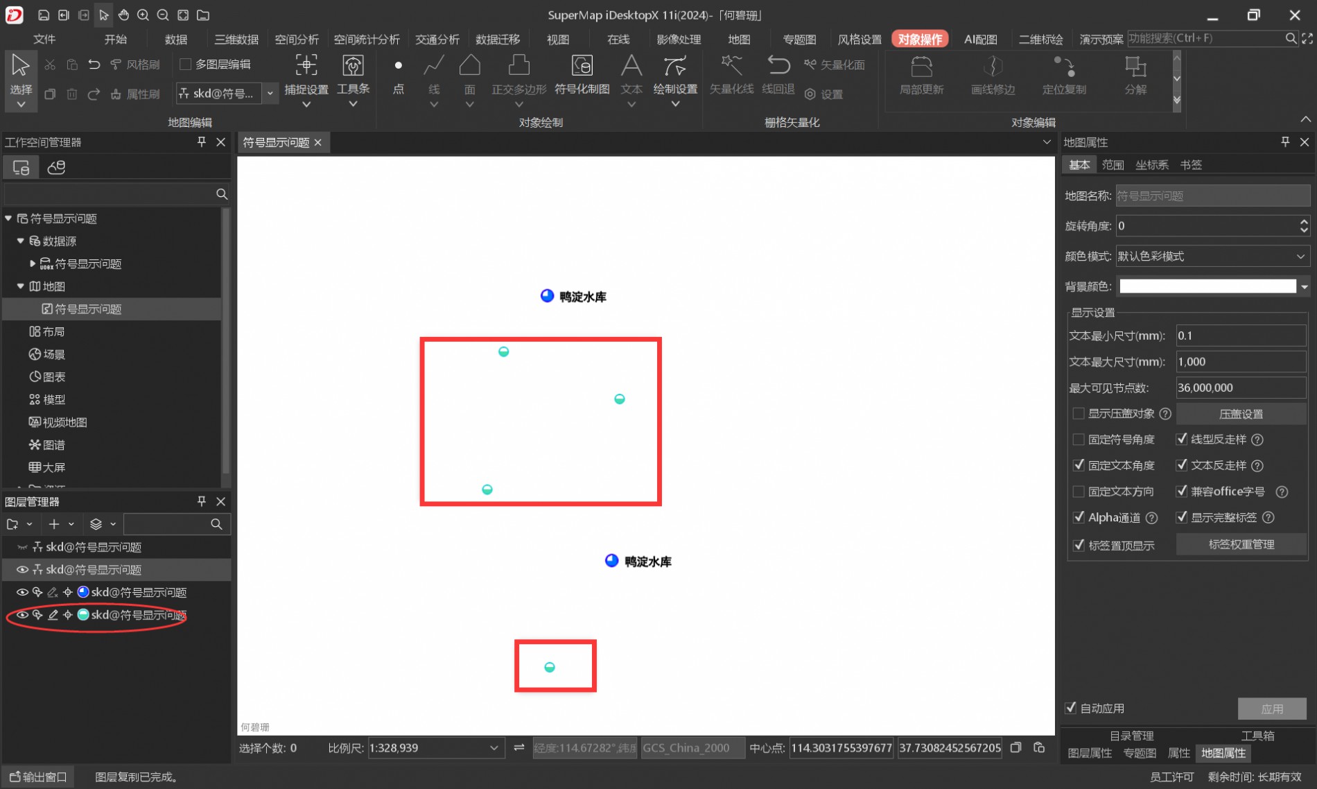The height and width of the screenshot is (789, 1317).
Task: Click the zoom in magnifier icon
Action: pyautogui.click(x=143, y=15)
